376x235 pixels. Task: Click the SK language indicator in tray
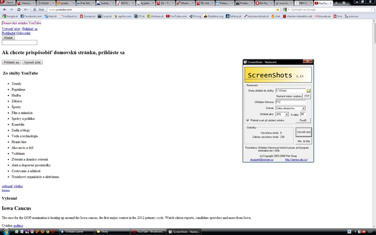point(349,232)
